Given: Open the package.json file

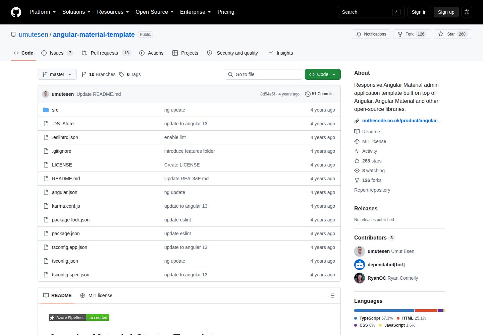Looking at the screenshot, I should 66,233.
